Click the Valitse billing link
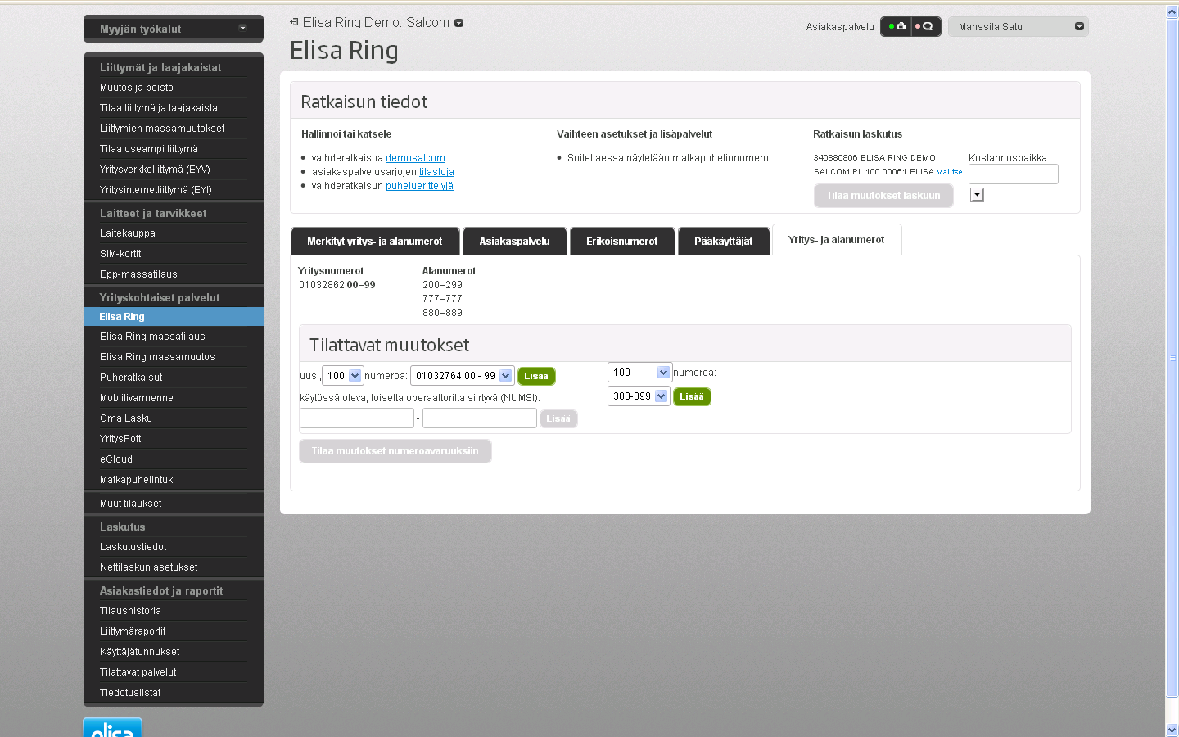 tap(950, 172)
